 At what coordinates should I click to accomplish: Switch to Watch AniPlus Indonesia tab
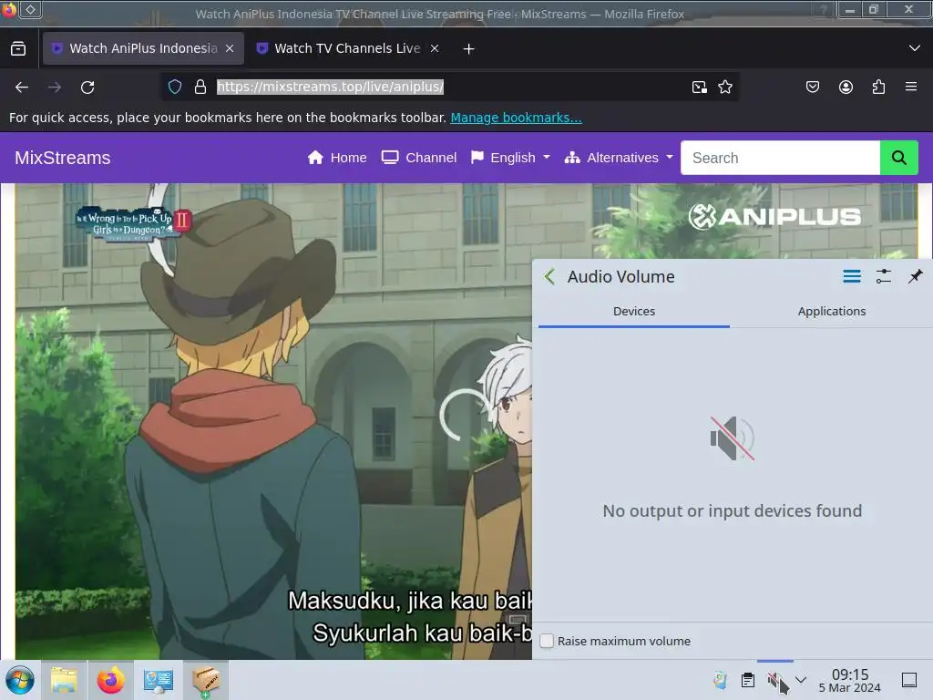coord(143,48)
